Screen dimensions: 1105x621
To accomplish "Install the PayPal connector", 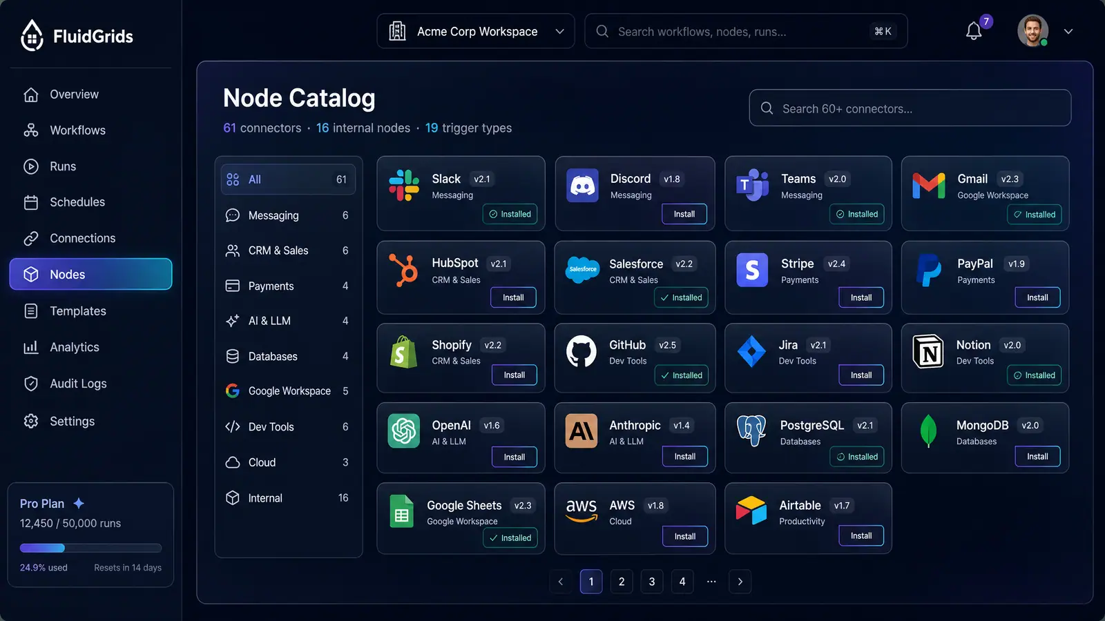I will (1037, 297).
